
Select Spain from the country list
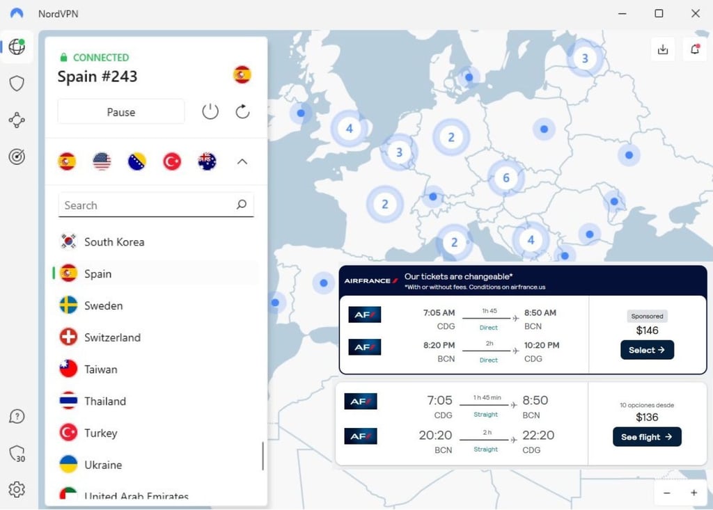156,273
